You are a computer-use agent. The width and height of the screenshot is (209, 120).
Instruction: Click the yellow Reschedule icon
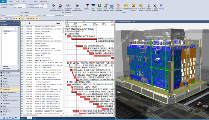pos(126,7)
